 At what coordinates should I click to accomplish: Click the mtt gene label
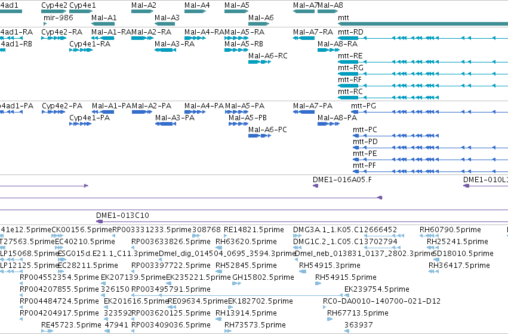point(343,17)
